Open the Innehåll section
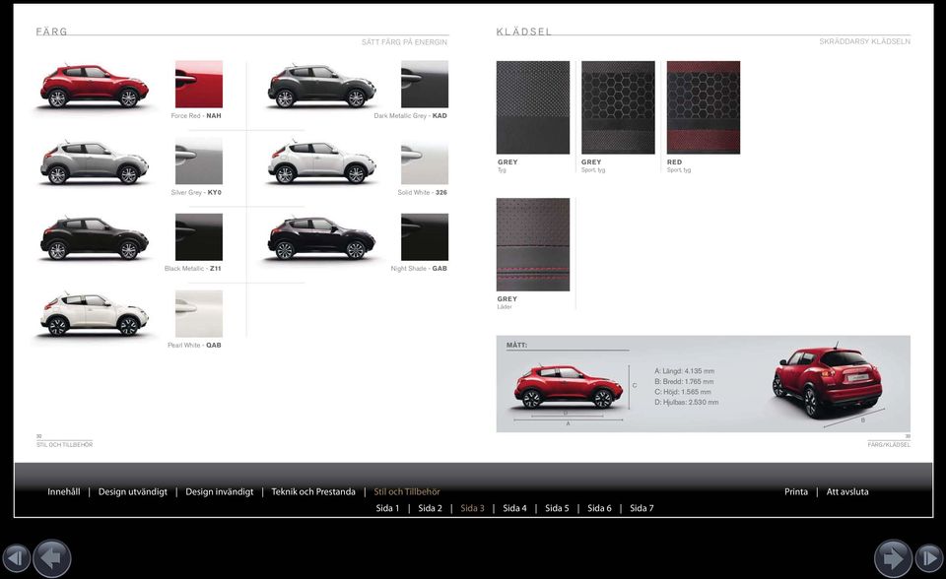Image resolution: width=946 pixels, height=579 pixels. [63, 491]
